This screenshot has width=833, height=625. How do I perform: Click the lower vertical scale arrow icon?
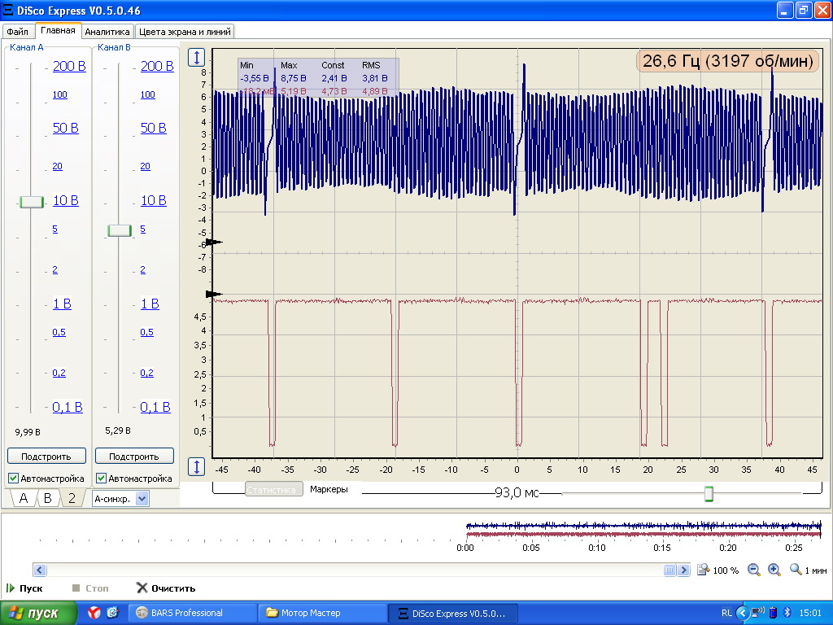[197, 466]
